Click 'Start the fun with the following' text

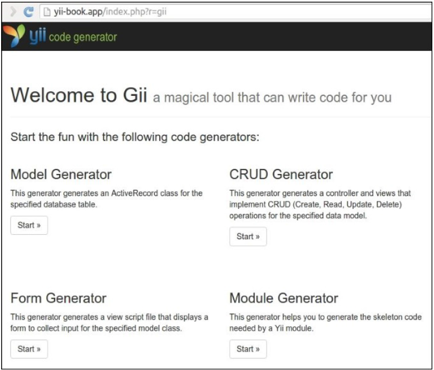(x=135, y=137)
